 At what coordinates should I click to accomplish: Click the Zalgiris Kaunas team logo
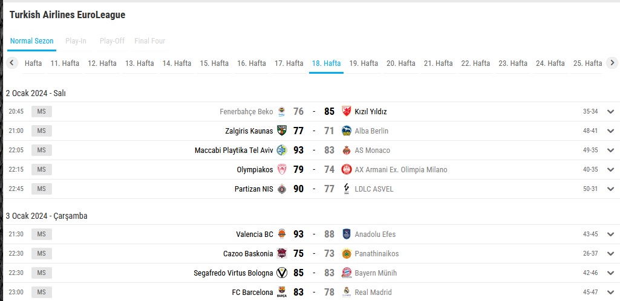[282, 131]
